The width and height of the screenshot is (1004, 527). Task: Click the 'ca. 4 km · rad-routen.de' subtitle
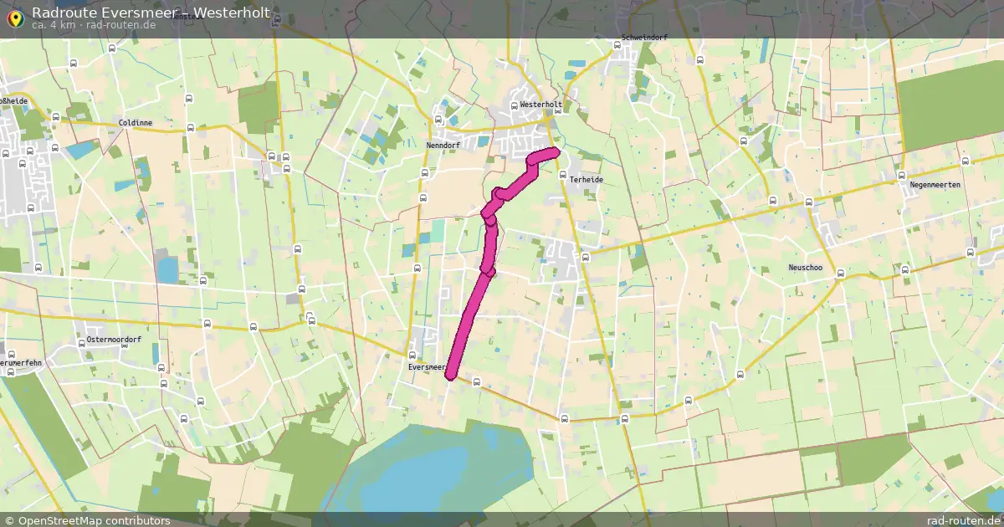pos(94,25)
